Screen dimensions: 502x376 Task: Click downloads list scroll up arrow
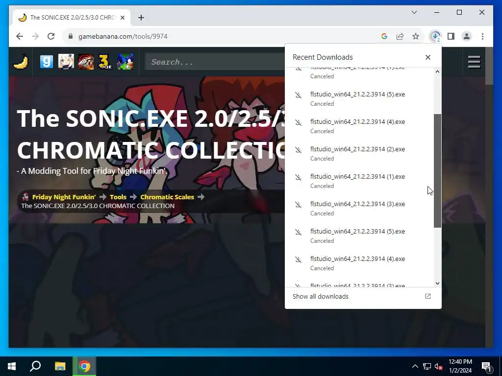tap(437, 71)
